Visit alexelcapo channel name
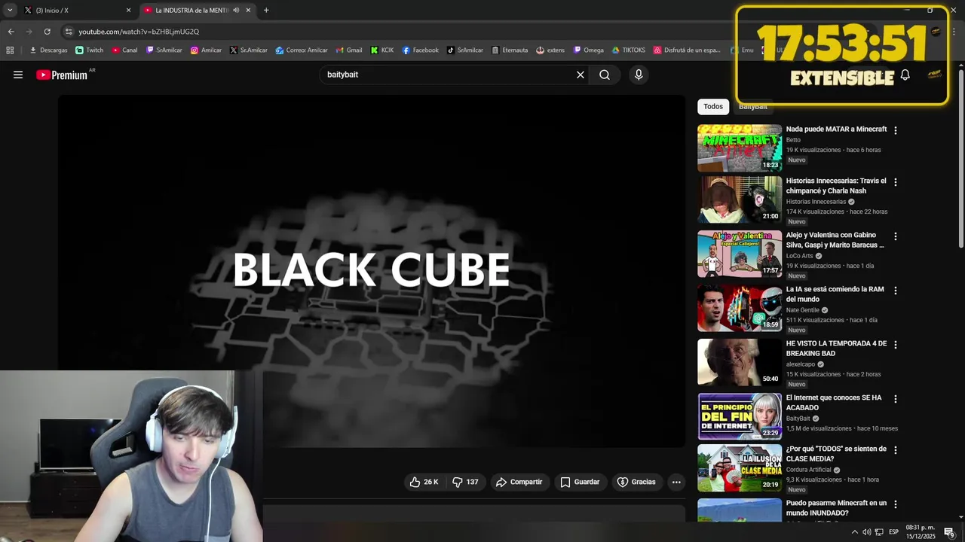The height and width of the screenshot is (542, 965). 800,364
